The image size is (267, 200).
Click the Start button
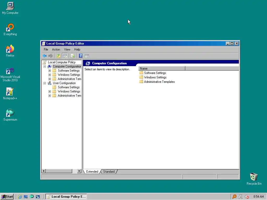click(7, 197)
